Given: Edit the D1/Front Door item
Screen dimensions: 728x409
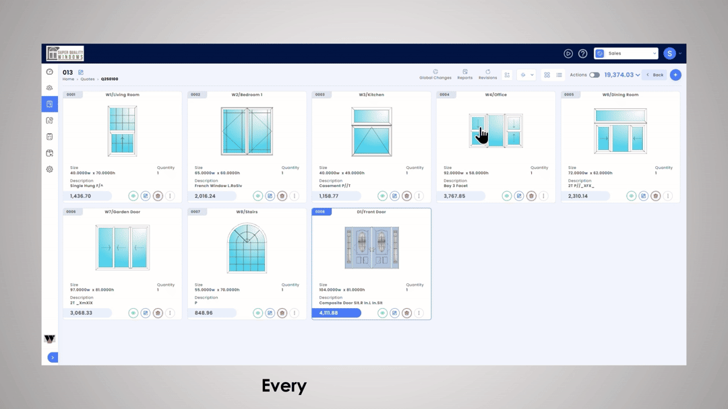Looking at the screenshot, I should click(394, 313).
